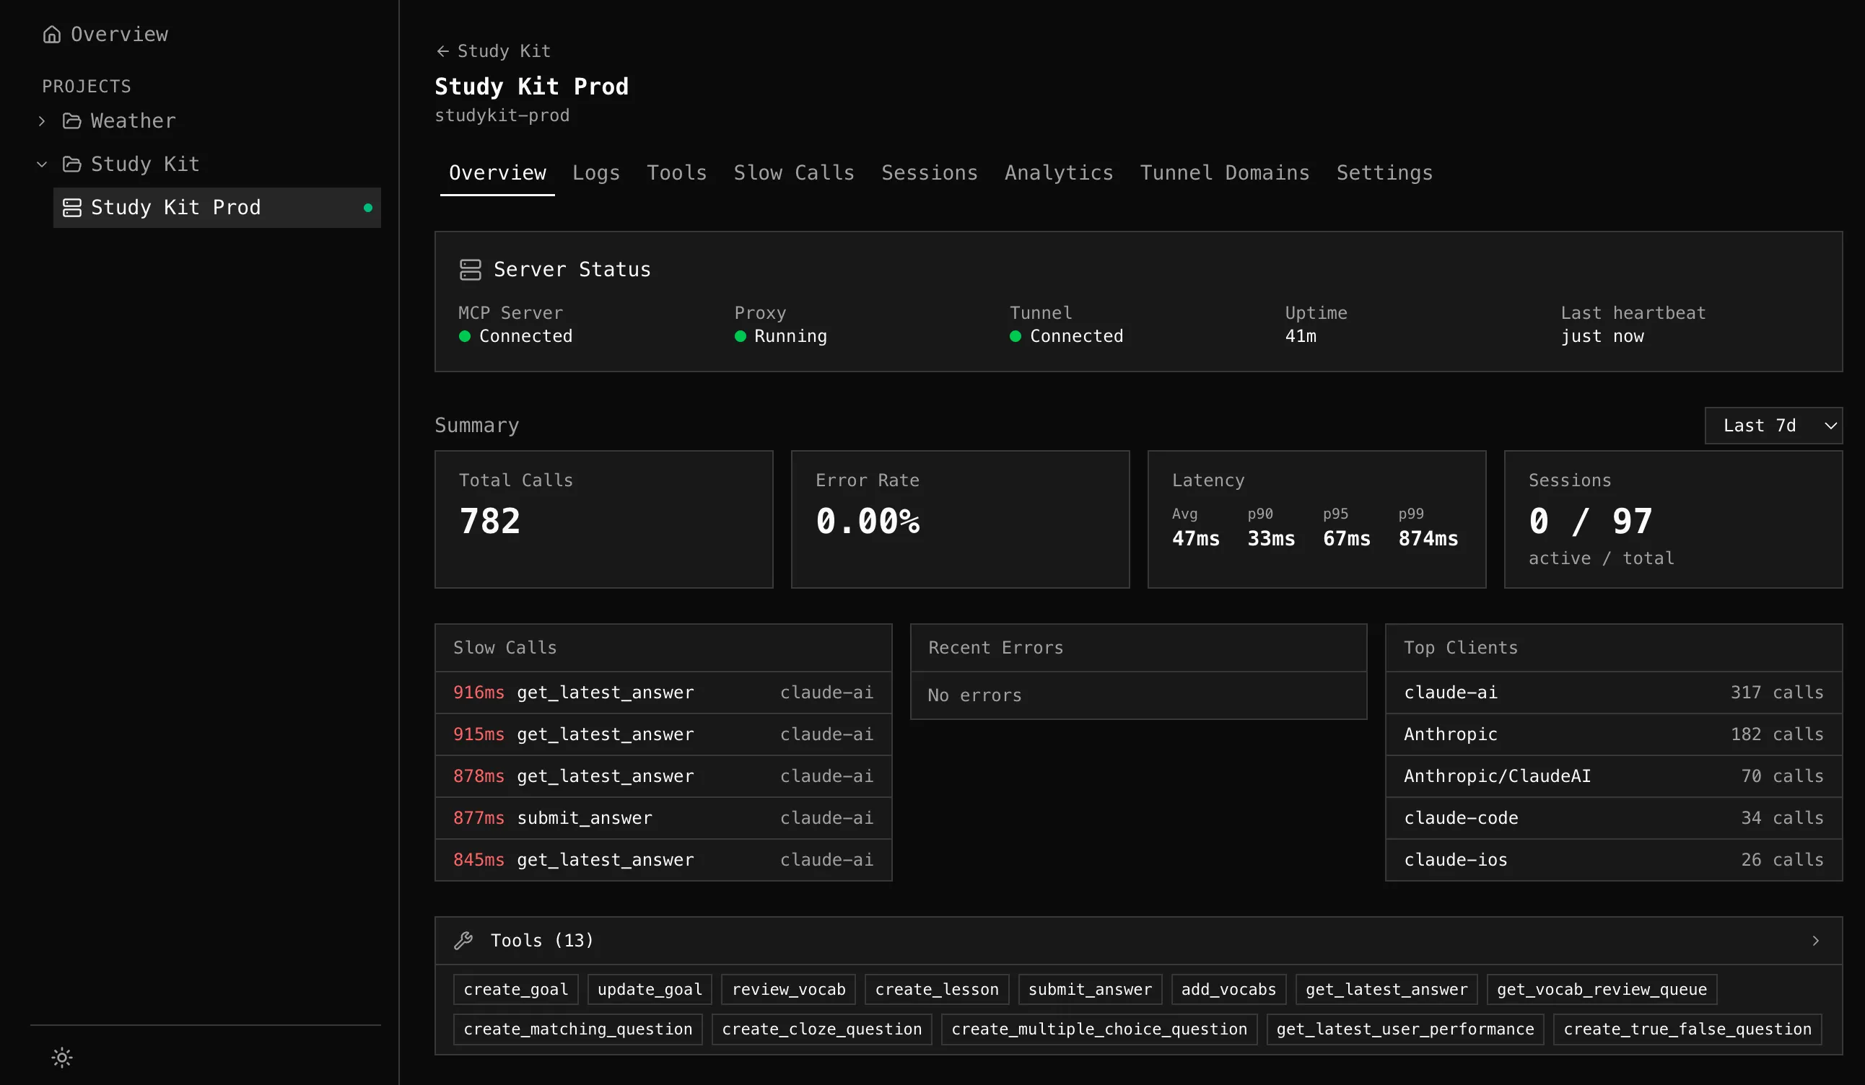Viewport: 1865px width, 1085px height.
Task: Click the Tunnel Connected status
Action: [x=1067, y=335]
